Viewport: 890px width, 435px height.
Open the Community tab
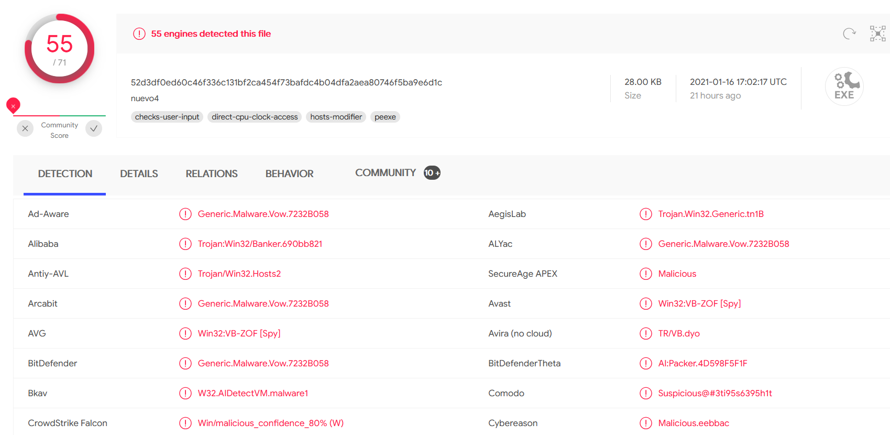coord(385,173)
